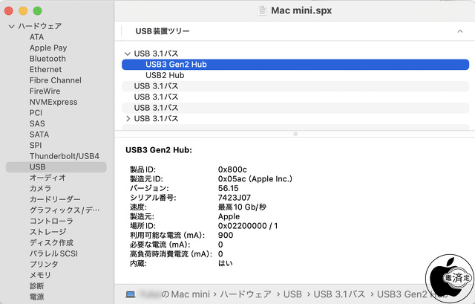Click the pane divider handle dot

(295, 134)
